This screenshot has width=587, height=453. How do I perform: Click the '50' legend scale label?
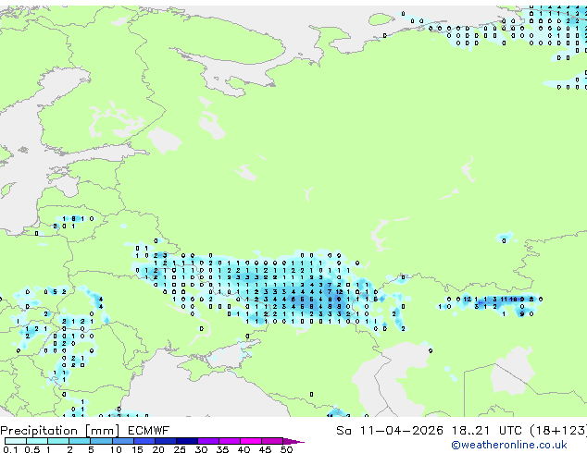pyautogui.click(x=287, y=449)
